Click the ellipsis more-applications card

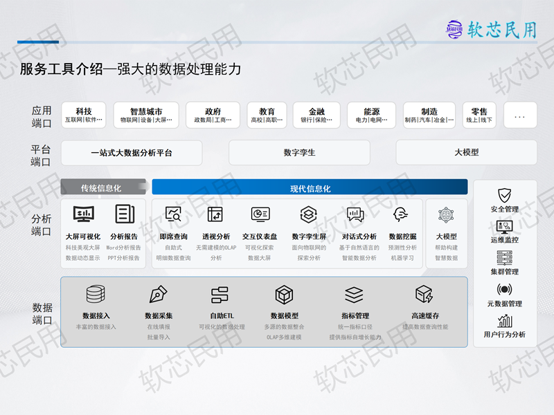click(x=520, y=115)
